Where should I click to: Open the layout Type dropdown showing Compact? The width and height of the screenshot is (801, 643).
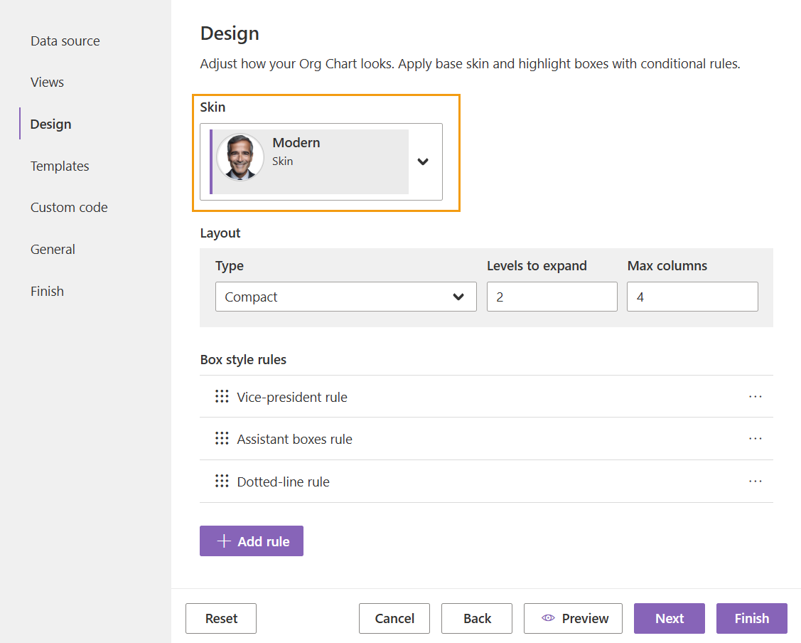[346, 297]
